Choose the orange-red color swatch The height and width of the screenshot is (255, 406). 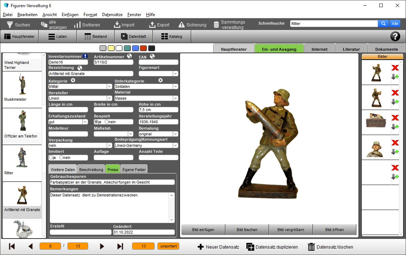(x=143, y=48)
